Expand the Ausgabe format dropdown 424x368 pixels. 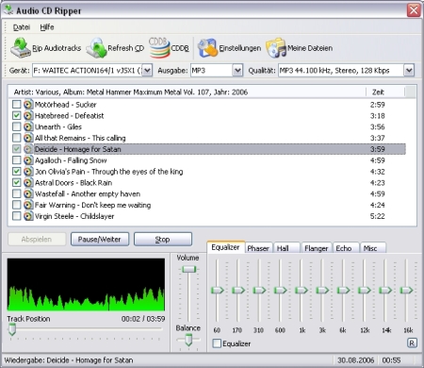237,70
